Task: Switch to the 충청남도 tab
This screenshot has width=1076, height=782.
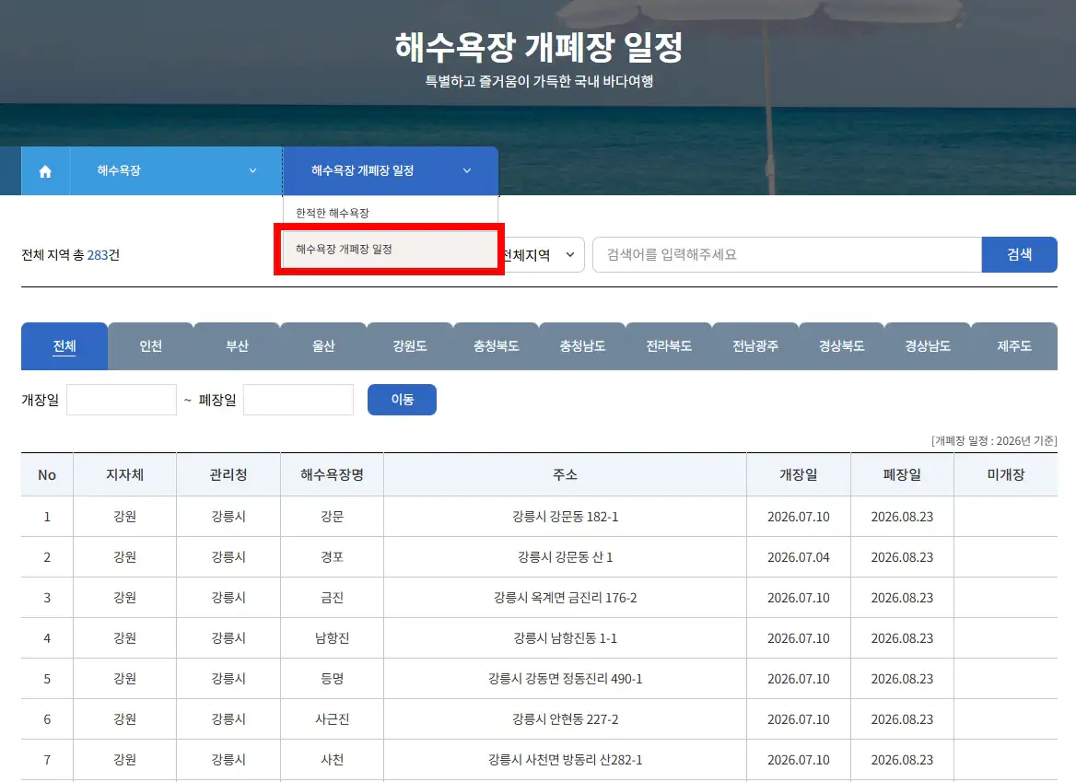Action: pos(582,346)
